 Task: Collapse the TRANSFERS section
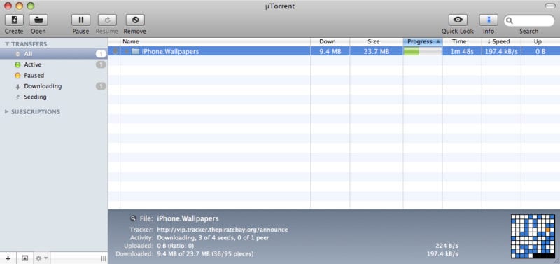pyautogui.click(x=7, y=44)
